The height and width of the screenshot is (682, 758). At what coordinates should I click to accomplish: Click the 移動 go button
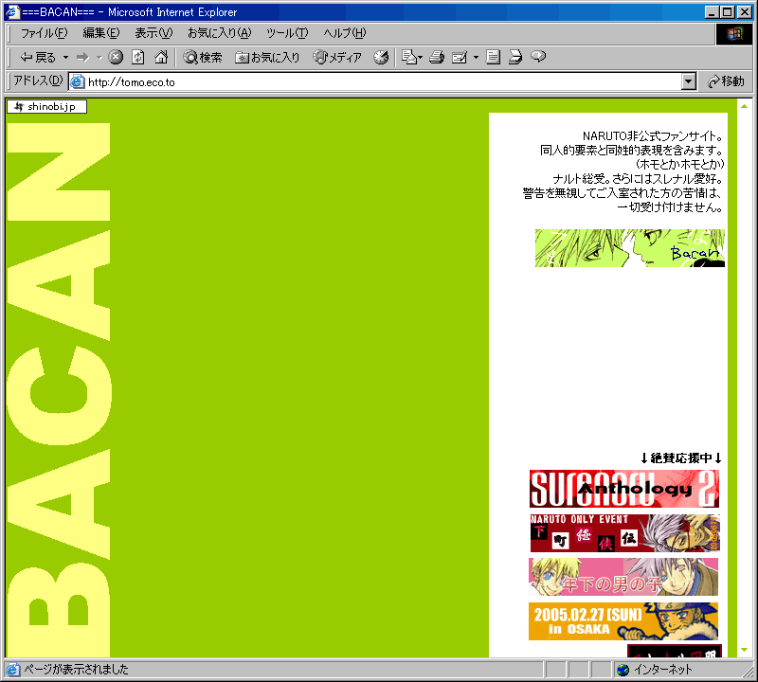[726, 81]
